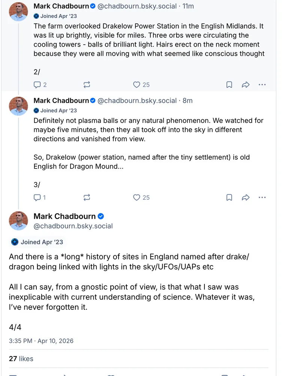Click the large Mark Chadbourn name on the main post

coord(64,216)
